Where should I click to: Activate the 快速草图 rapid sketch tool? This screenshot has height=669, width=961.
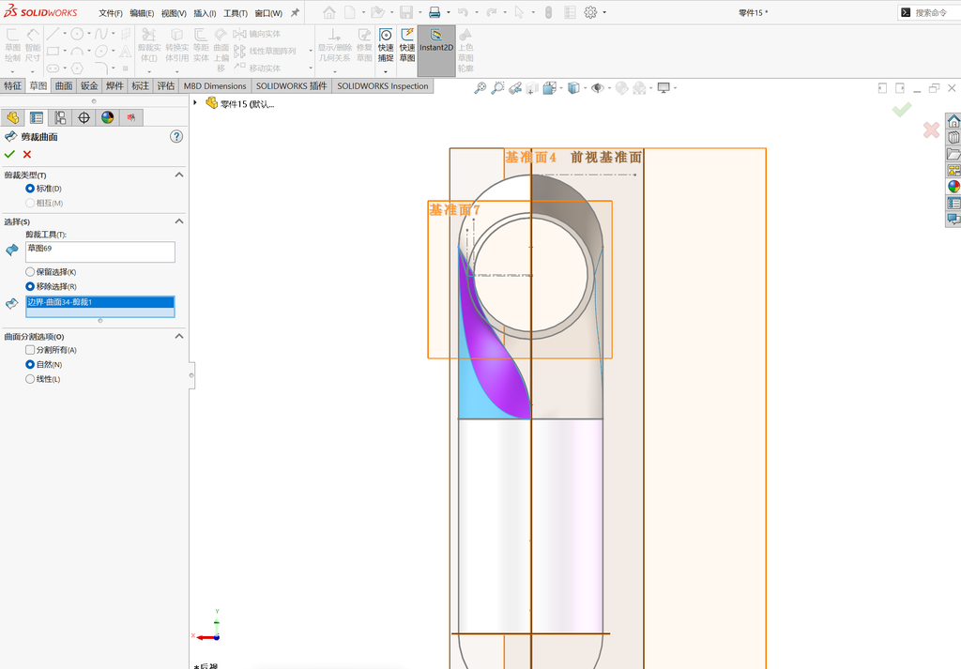[x=407, y=45]
